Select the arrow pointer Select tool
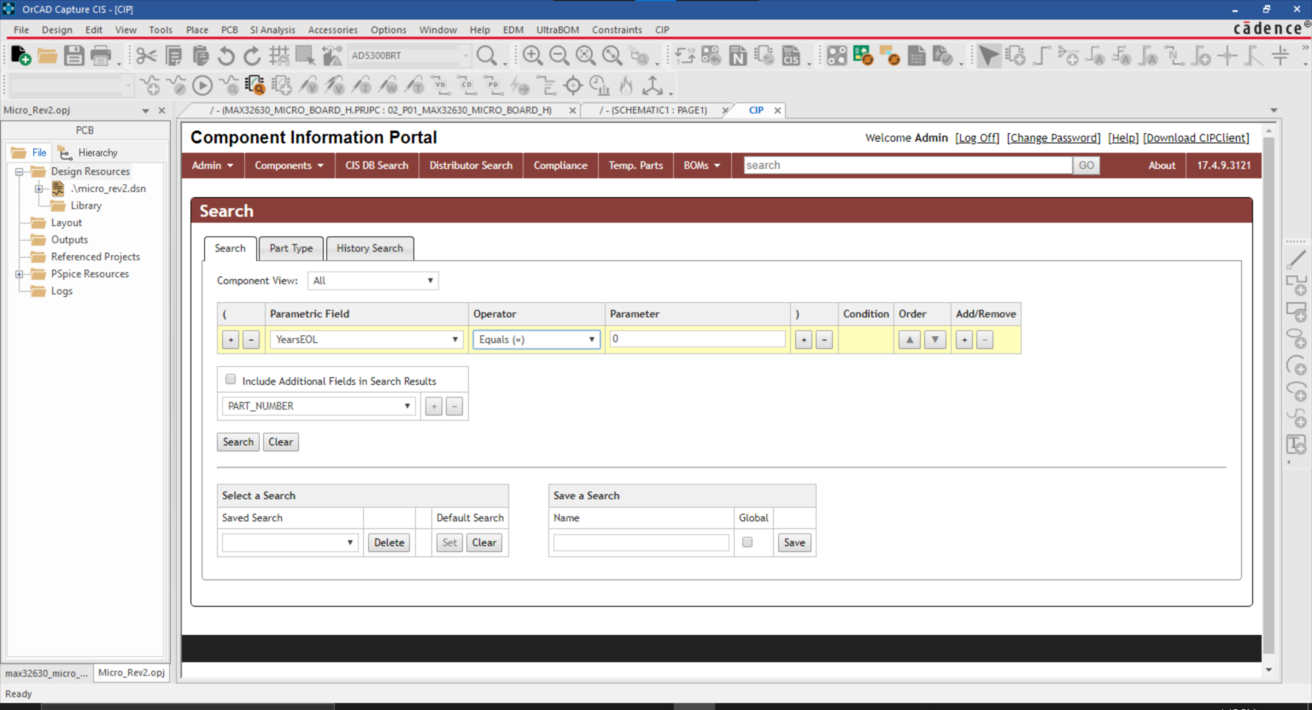Image resolution: width=1312 pixels, height=710 pixels. (988, 56)
